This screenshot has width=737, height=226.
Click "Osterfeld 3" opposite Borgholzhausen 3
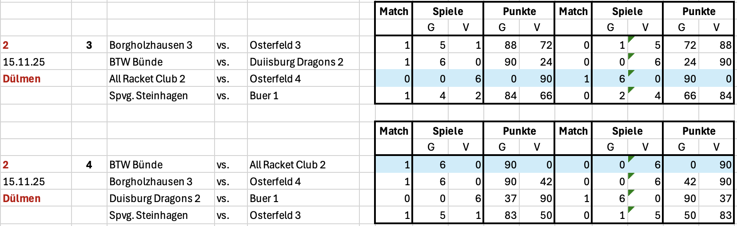(275, 45)
